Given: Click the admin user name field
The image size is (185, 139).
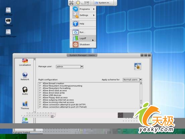Looking at the screenshot, I should point(68,67).
